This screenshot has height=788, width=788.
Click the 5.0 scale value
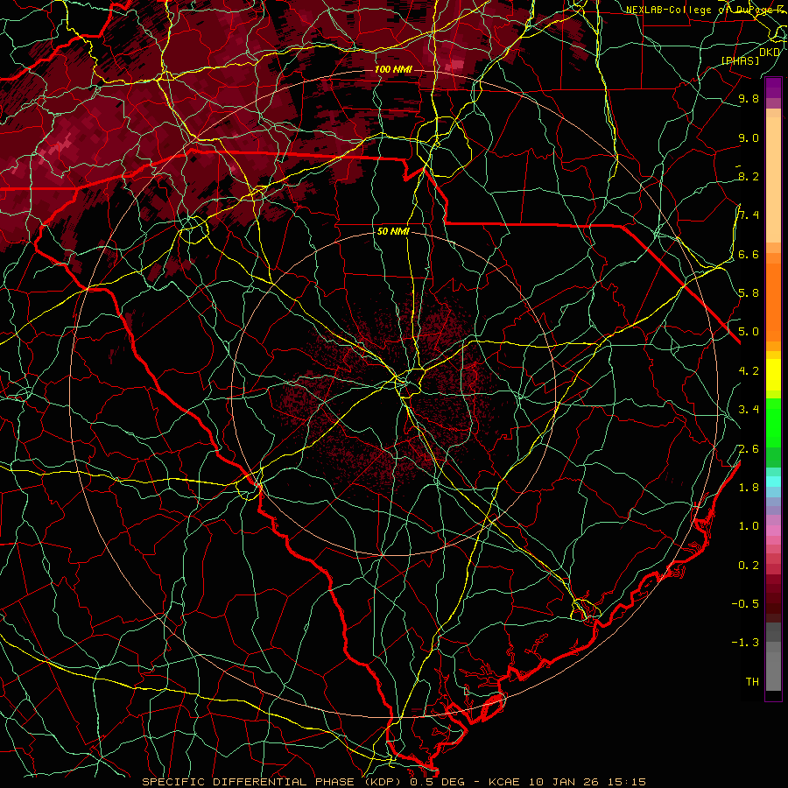pos(749,332)
